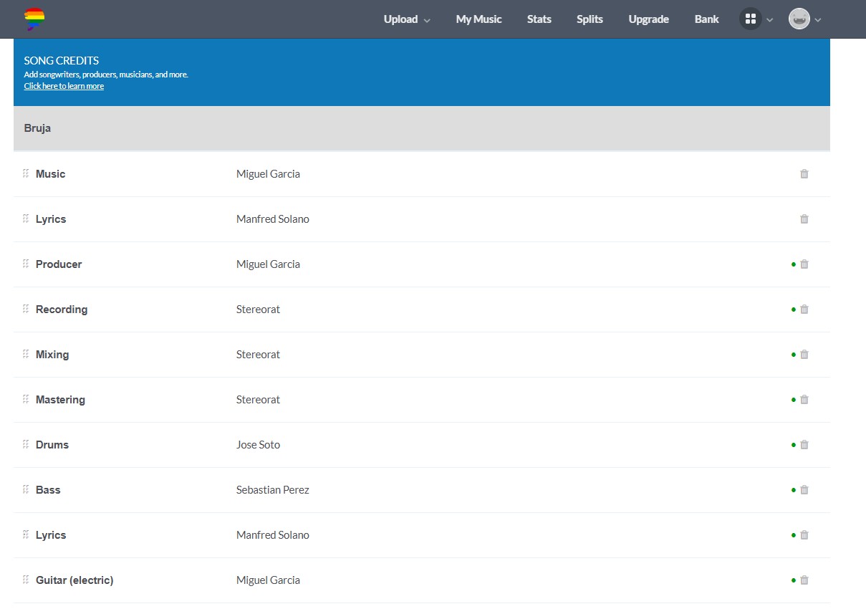Click the green dot on the Mastering row
The image size is (866, 614).
point(794,400)
